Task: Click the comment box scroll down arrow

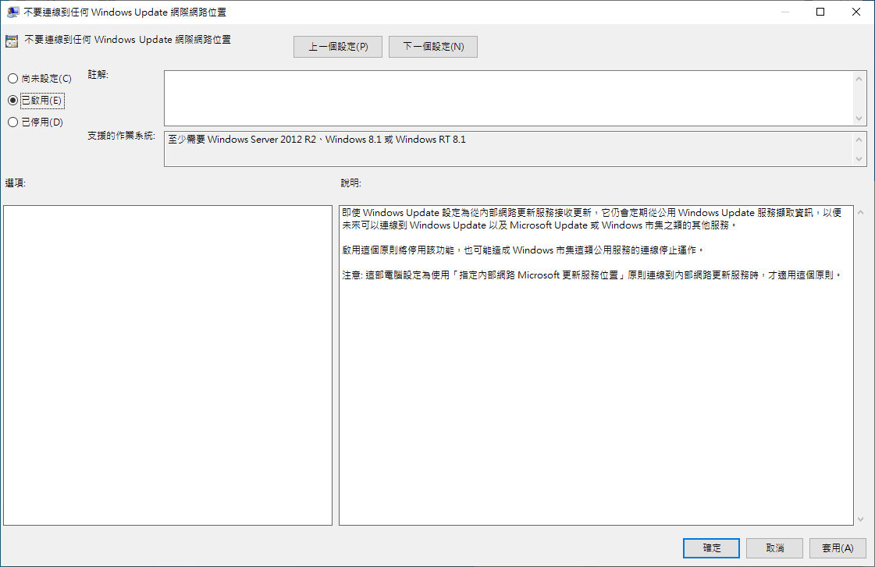Action: tap(859, 119)
